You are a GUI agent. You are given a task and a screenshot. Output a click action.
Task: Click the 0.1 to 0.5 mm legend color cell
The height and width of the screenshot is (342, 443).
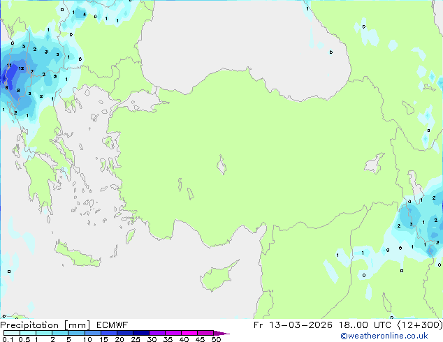(12, 333)
